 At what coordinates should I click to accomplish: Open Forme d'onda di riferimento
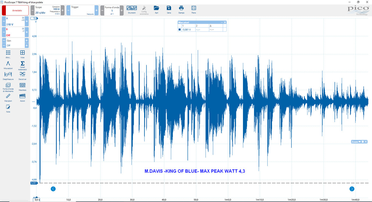tap(8, 87)
